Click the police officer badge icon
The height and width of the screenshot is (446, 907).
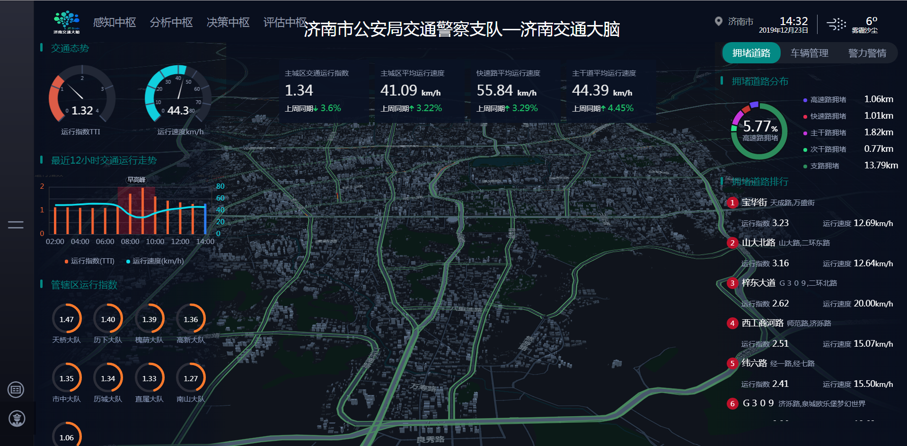point(17,419)
